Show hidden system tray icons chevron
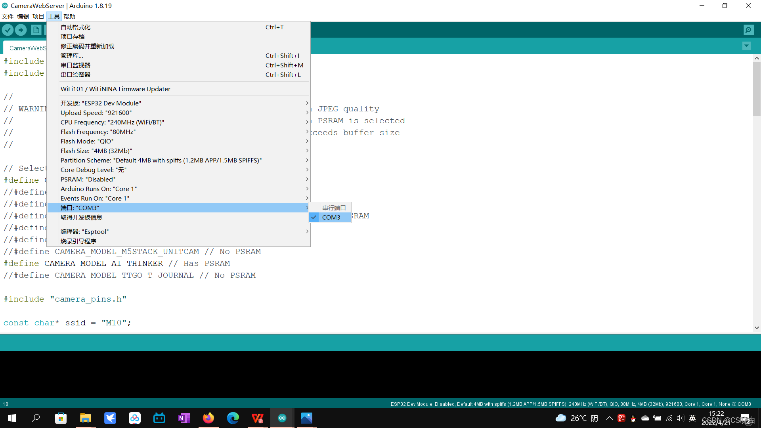This screenshot has height=428, width=761. click(x=610, y=418)
